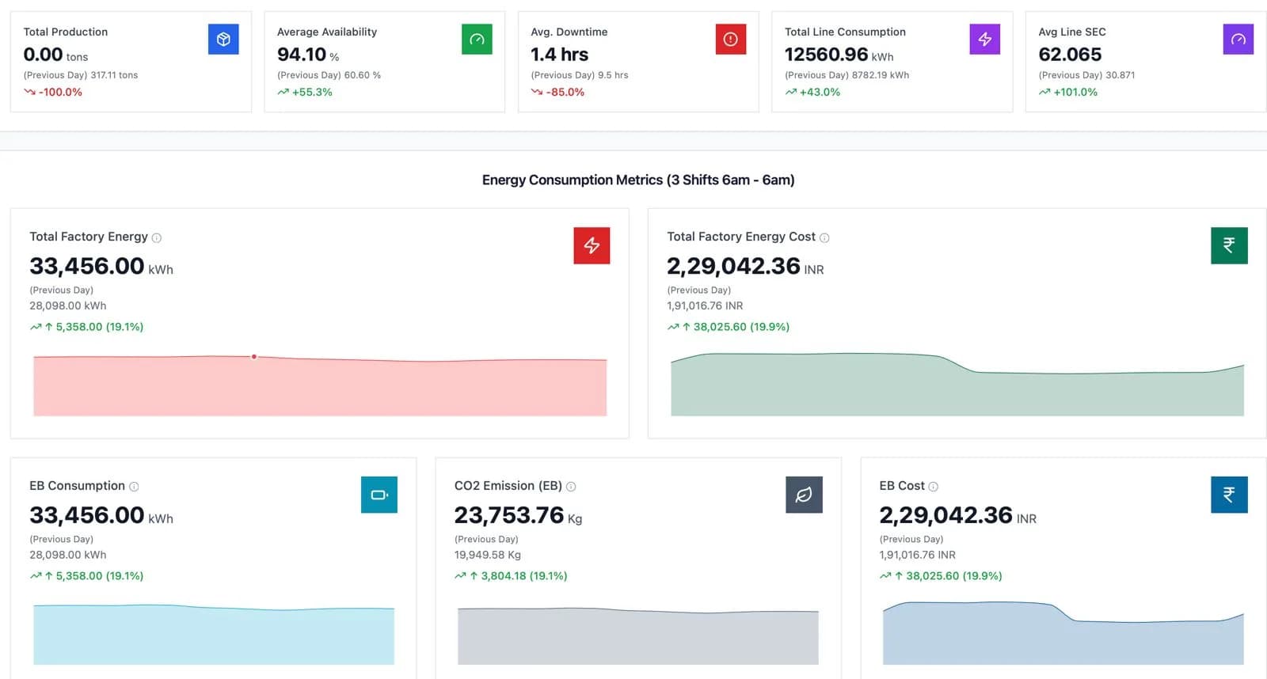
Task: Click the purple lightning icon on Total Line Consumption
Action: tap(984, 39)
